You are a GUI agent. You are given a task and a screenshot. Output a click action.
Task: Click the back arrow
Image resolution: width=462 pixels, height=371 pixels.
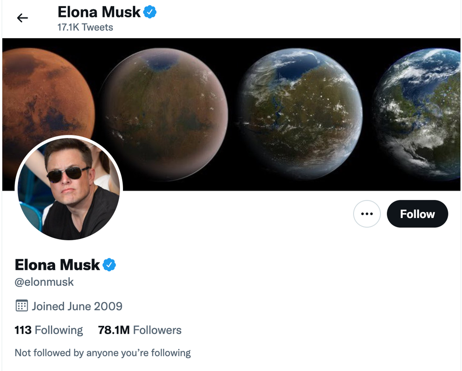click(x=22, y=18)
